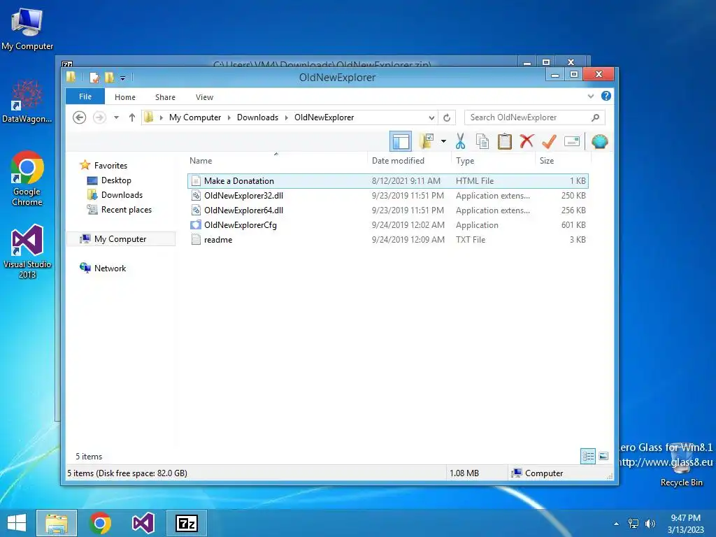Image resolution: width=716 pixels, height=537 pixels.
Task: Switch to the View ribbon tab
Action: click(x=204, y=97)
